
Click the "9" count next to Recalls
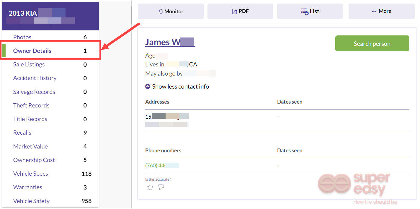pos(85,133)
